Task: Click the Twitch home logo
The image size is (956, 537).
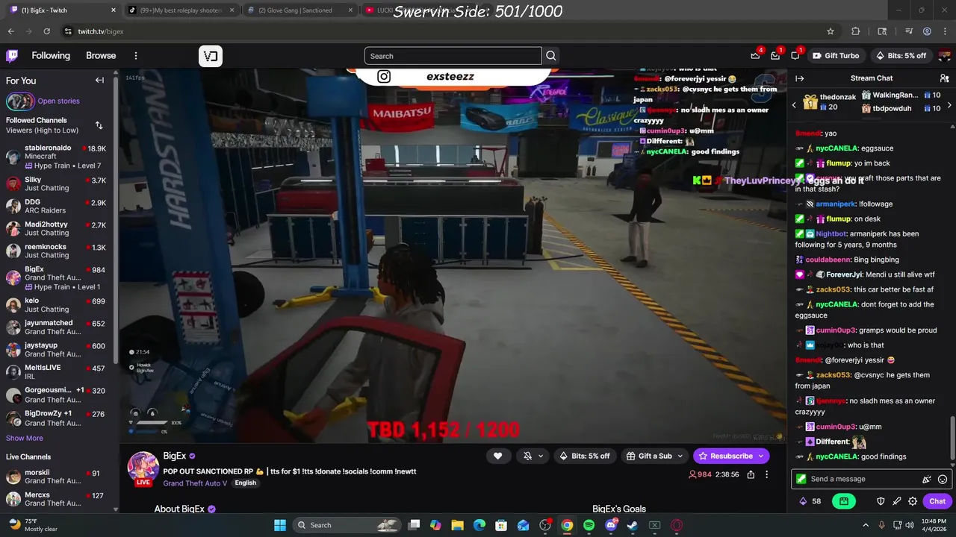Action: 12,56
